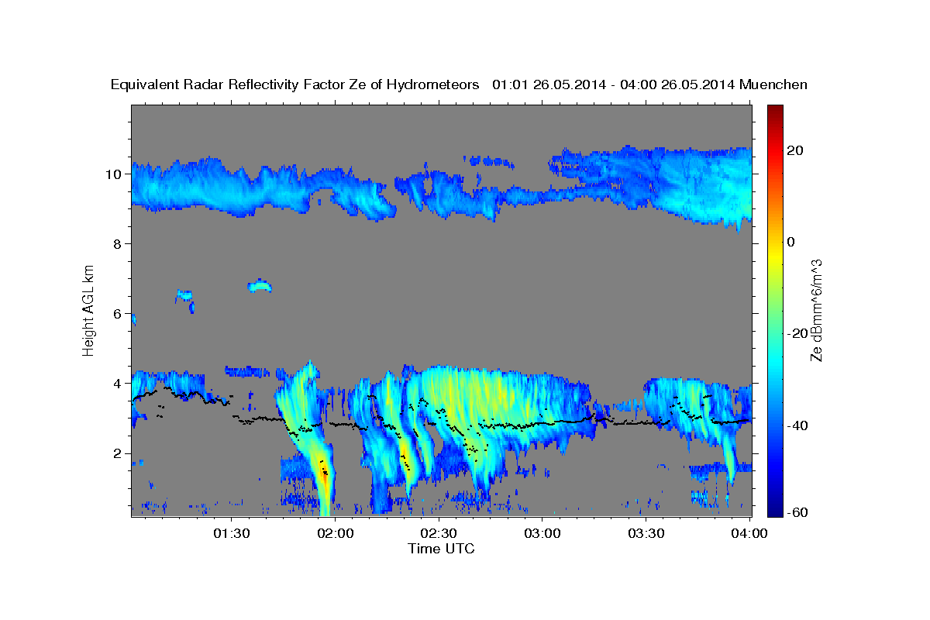Click the yellow zone of the colorbar
The width and height of the screenshot is (930, 620).
774,256
